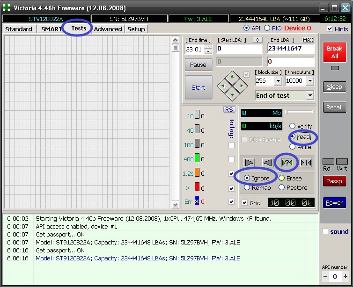
Task: Click the forward play scan direction icon
Action: pos(250,162)
